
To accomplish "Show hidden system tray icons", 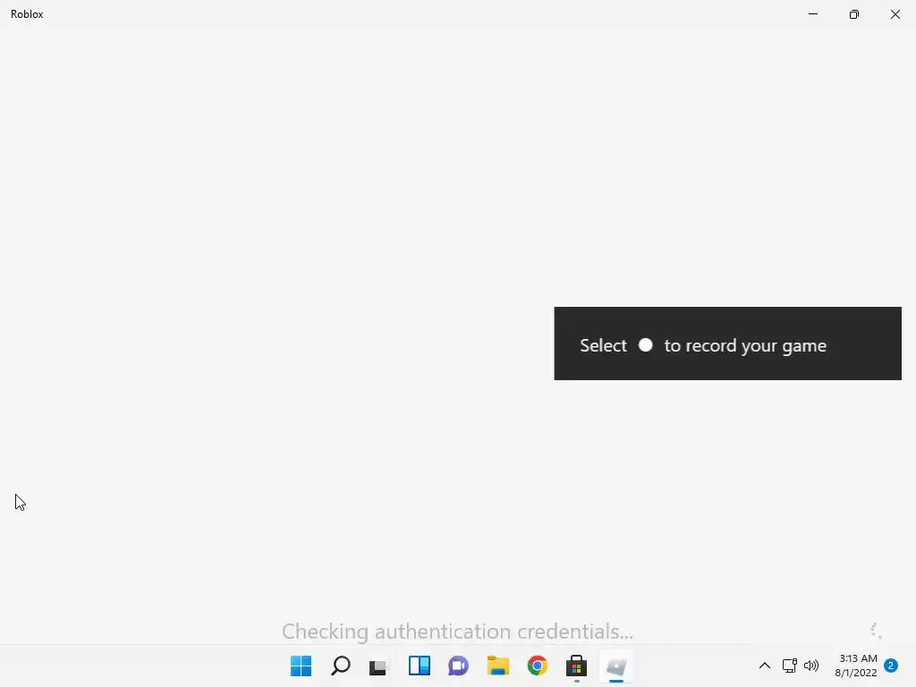I will coord(764,666).
